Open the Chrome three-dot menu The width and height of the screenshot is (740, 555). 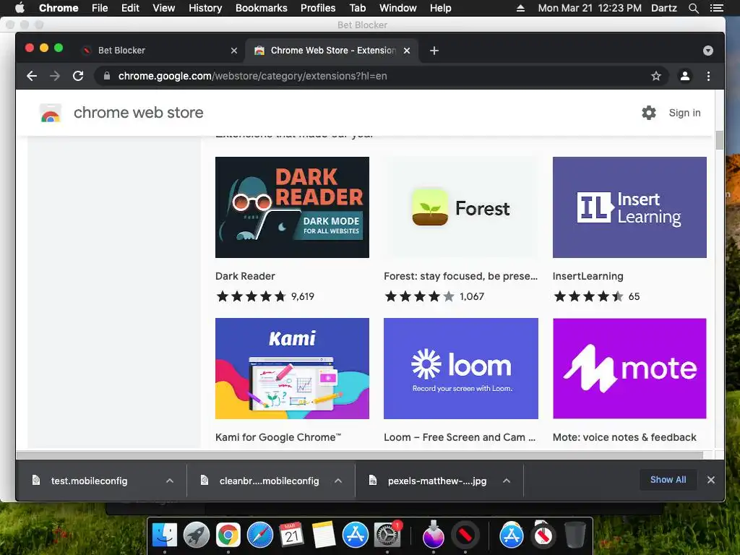point(708,76)
